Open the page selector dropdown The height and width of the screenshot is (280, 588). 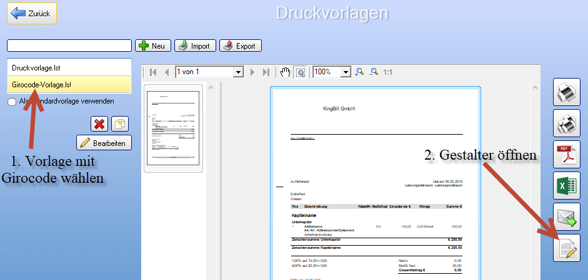[x=238, y=72]
